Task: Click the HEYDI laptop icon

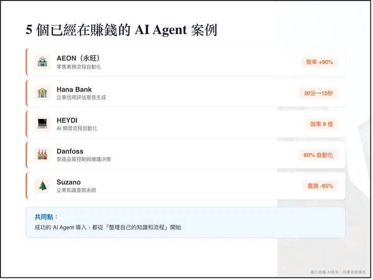Action: point(42,124)
